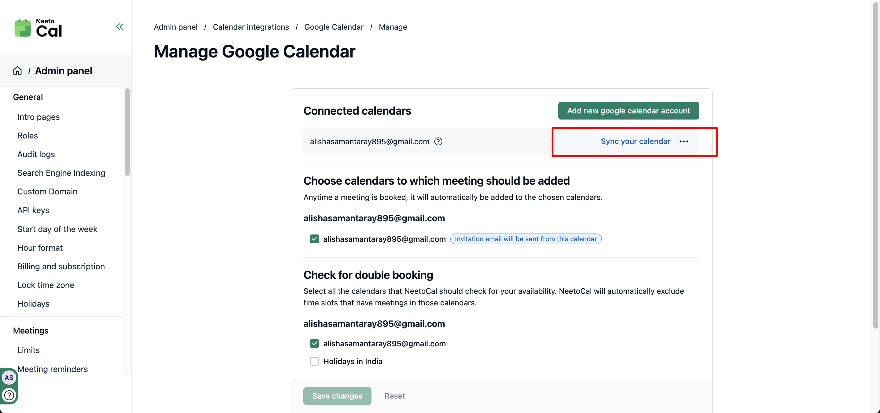Open the help question mark at bottom left
The image size is (880, 413).
point(9,395)
